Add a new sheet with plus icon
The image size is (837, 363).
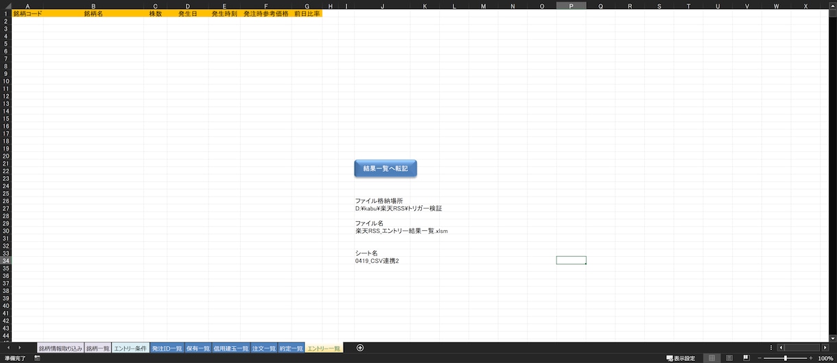tap(360, 348)
